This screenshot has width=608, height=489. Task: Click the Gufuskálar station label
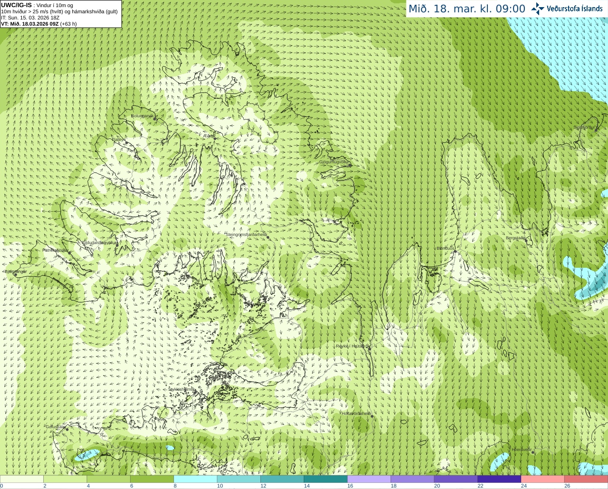point(55,427)
